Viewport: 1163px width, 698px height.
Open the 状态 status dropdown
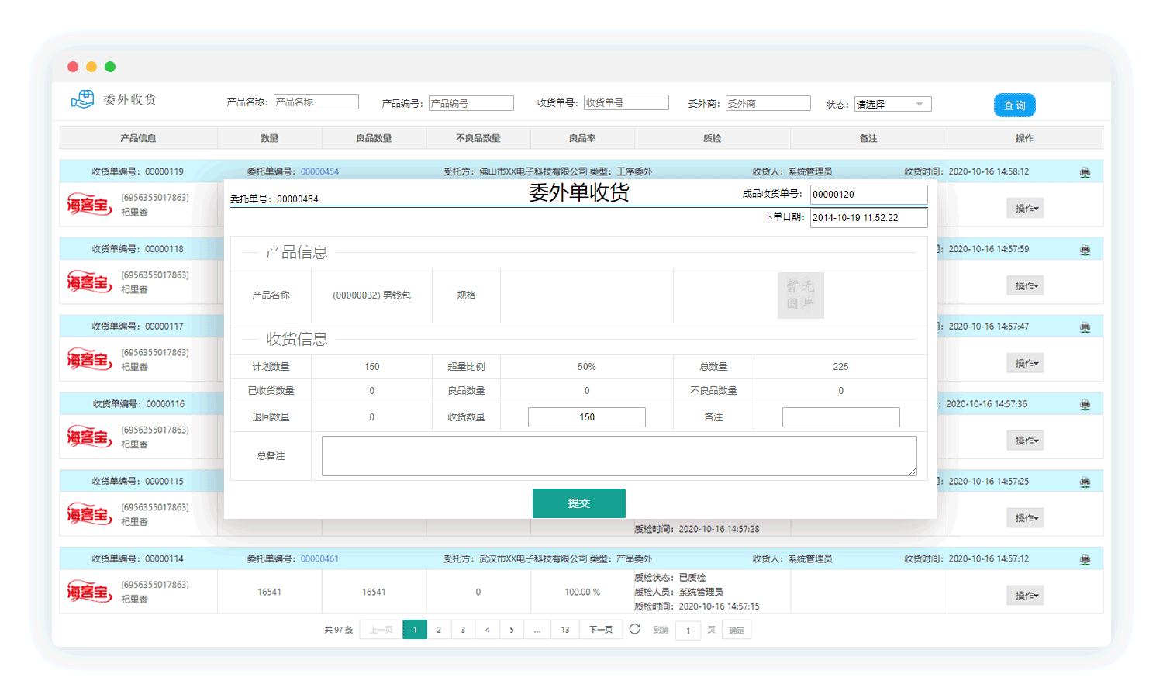[x=892, y=104]
